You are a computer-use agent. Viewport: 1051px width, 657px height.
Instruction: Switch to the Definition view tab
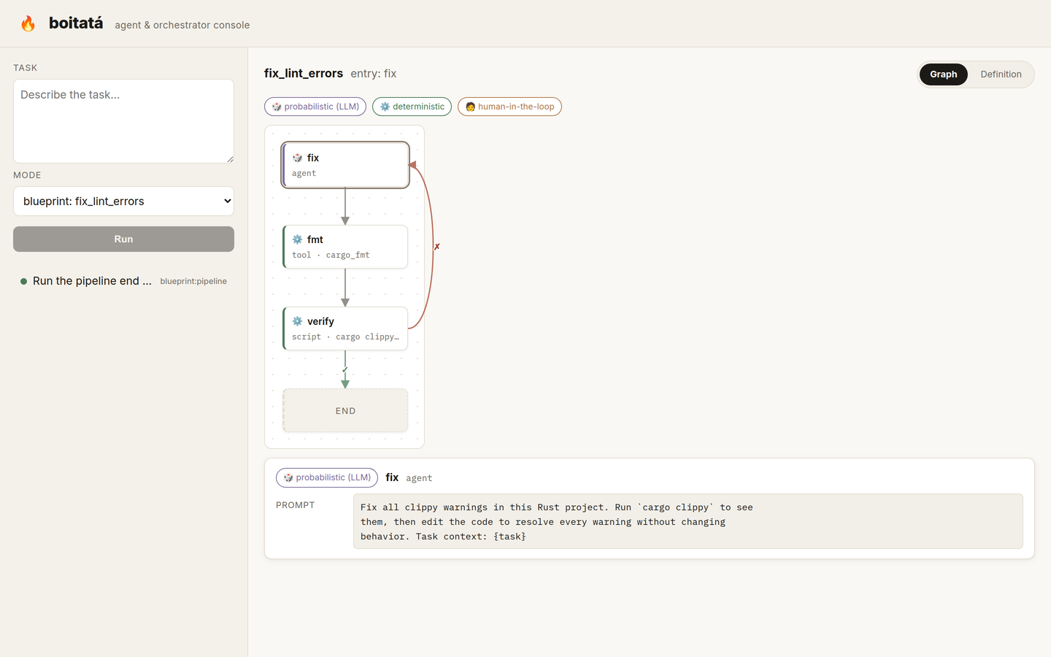coord(1001,74)
